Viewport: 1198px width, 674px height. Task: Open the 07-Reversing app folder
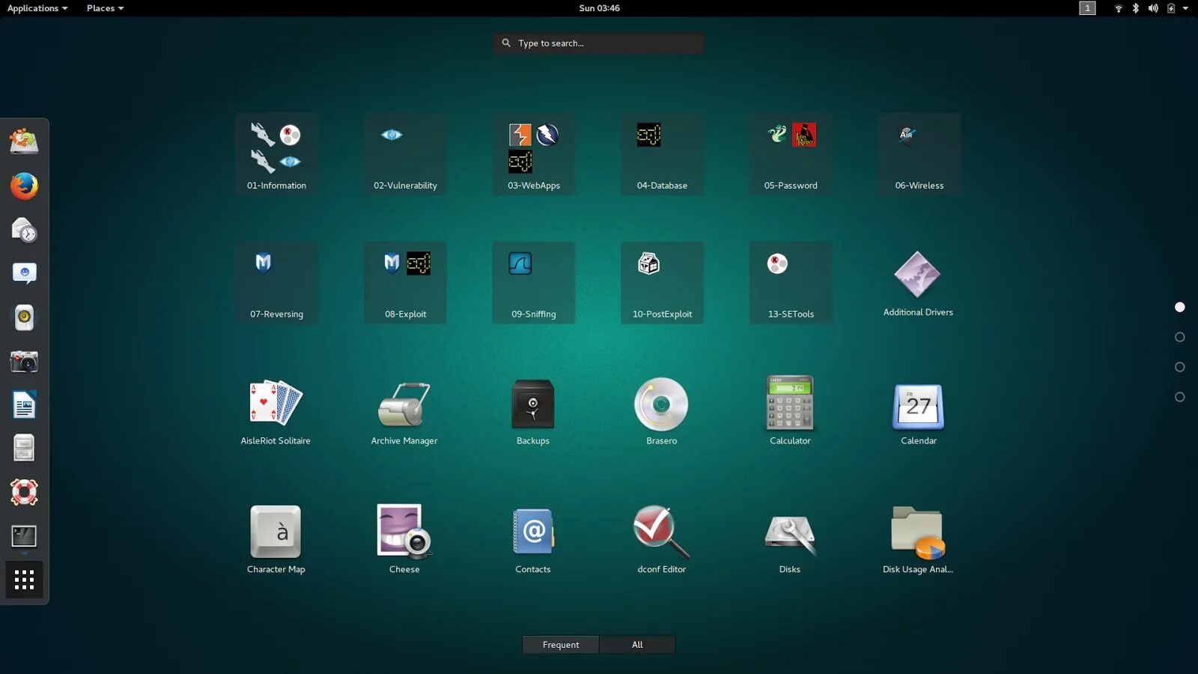point(276,283)
